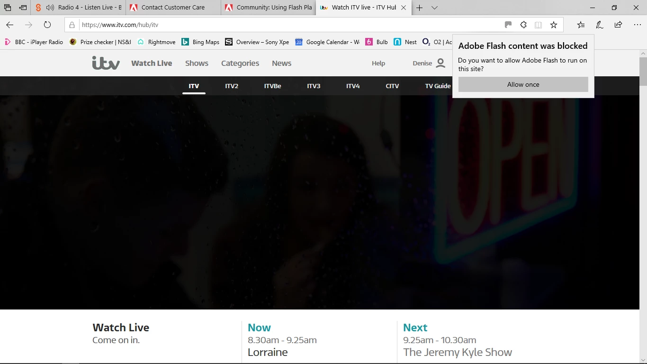
Task: Open Overview Sony Xpe bookmark
Action: 257,42
